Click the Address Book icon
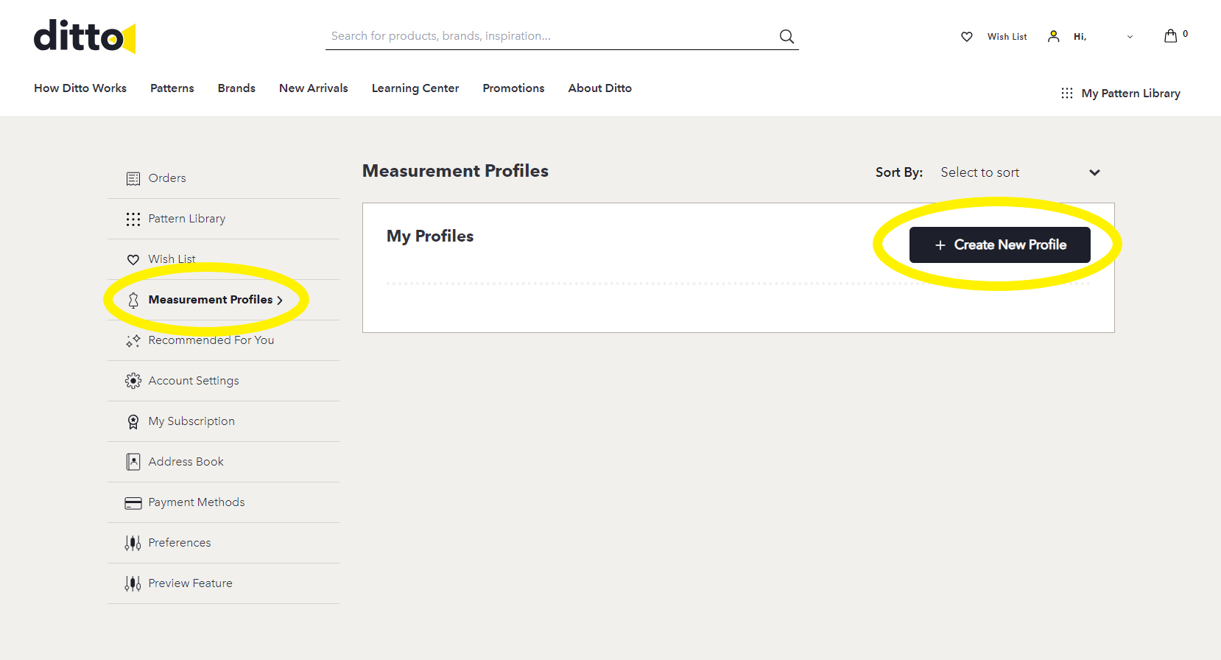The height and width of the screenshot is (660, 1221). click(x=133, y=462)
